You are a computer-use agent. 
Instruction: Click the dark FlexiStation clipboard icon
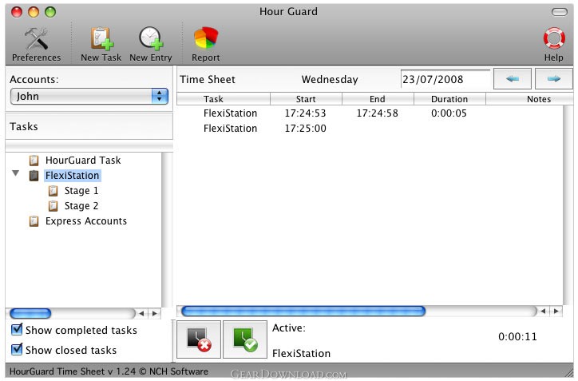[34, 176]
